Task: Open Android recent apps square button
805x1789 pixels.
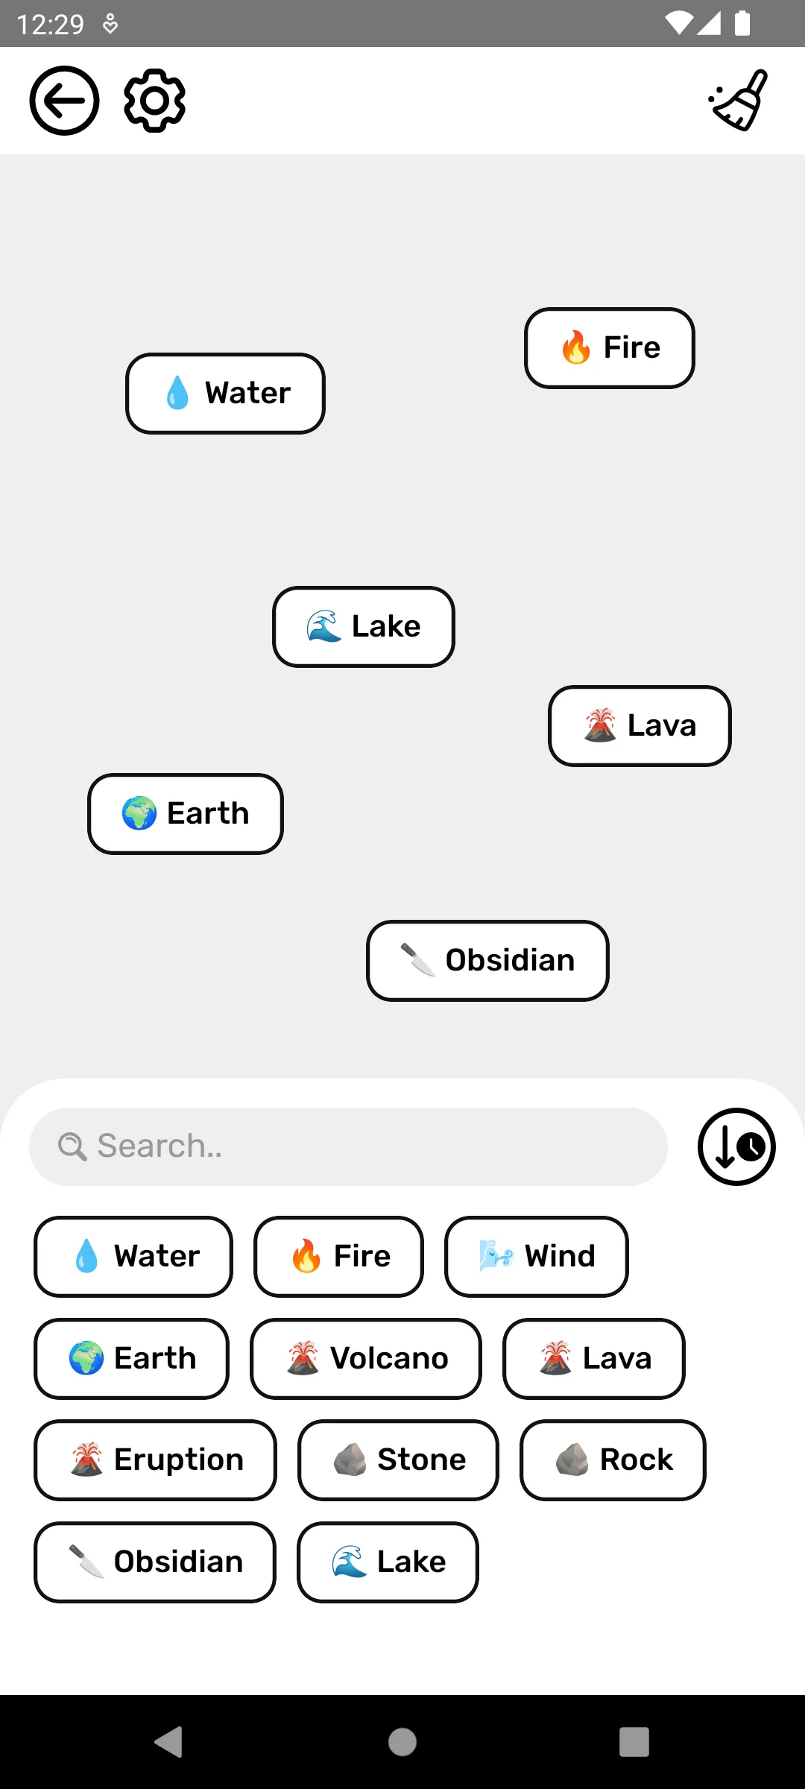Action: (x=634, y=1742)
